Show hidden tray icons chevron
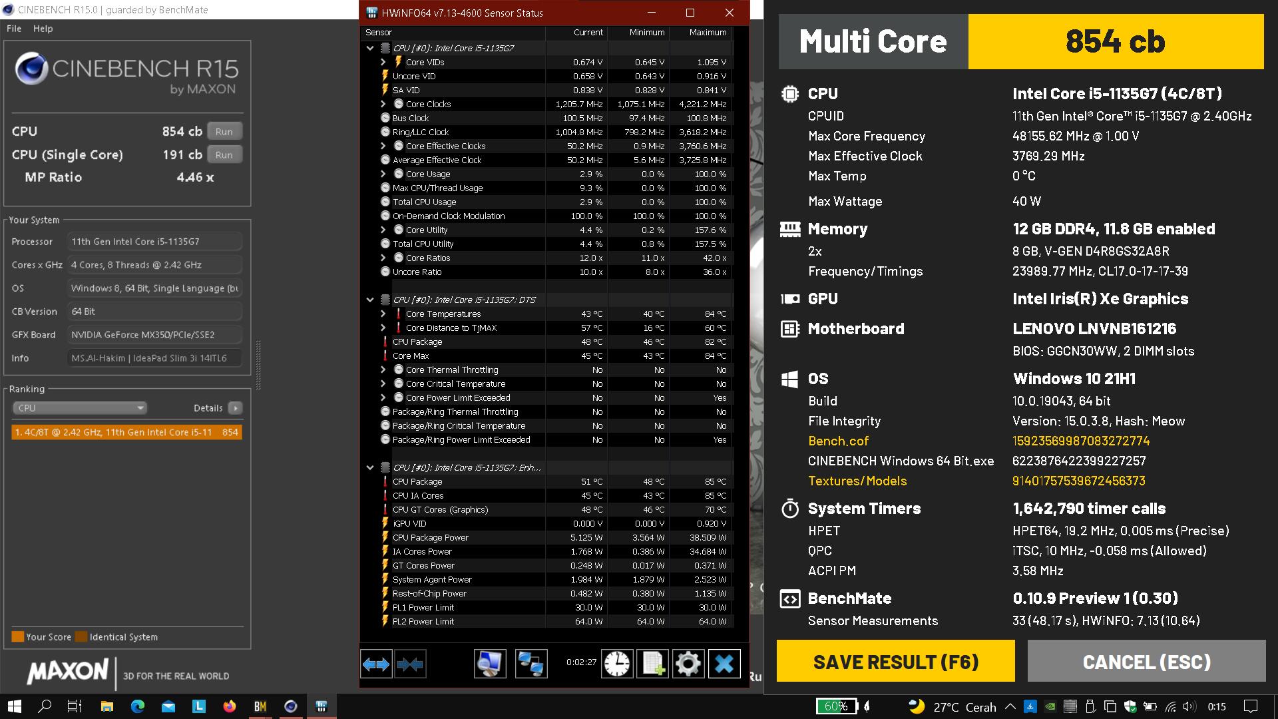The image size is (1278, 719). pyautogui.click(x=1010, y=706)
